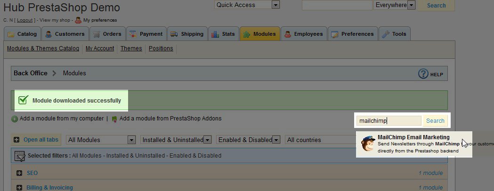The height and width of the screenshot is (191, 494).
Task: Expand the Billing & Invoicing category
Action: coord(19,188)
